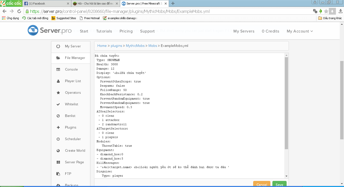Go forward to the next page
This screenshot has width=344, height=187.
pyautogui.click(x=12, y=11)
